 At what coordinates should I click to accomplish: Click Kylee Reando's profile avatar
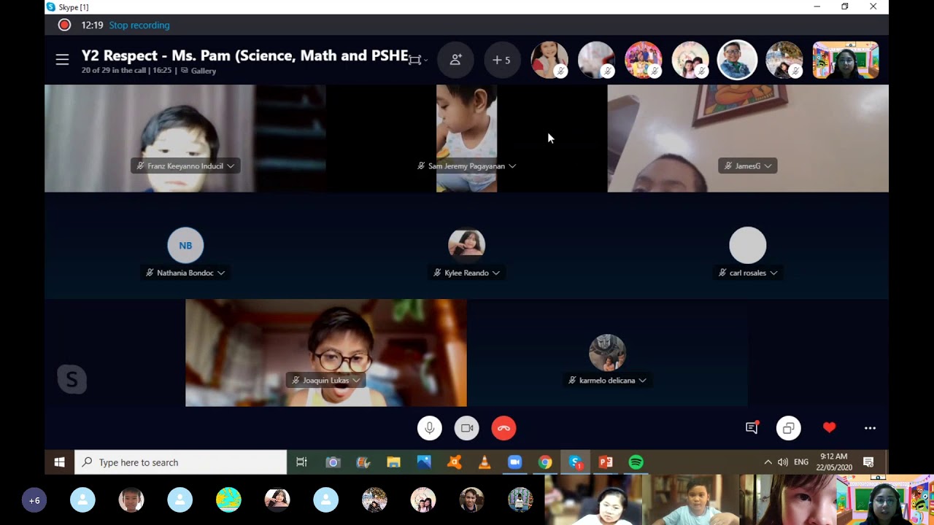pos(466,245)
